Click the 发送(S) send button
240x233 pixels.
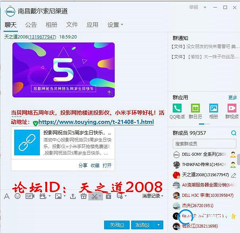[142, 225]
